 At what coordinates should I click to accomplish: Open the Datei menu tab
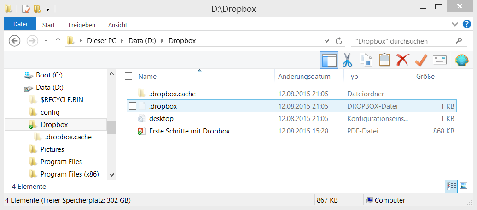tap(20, 24)
